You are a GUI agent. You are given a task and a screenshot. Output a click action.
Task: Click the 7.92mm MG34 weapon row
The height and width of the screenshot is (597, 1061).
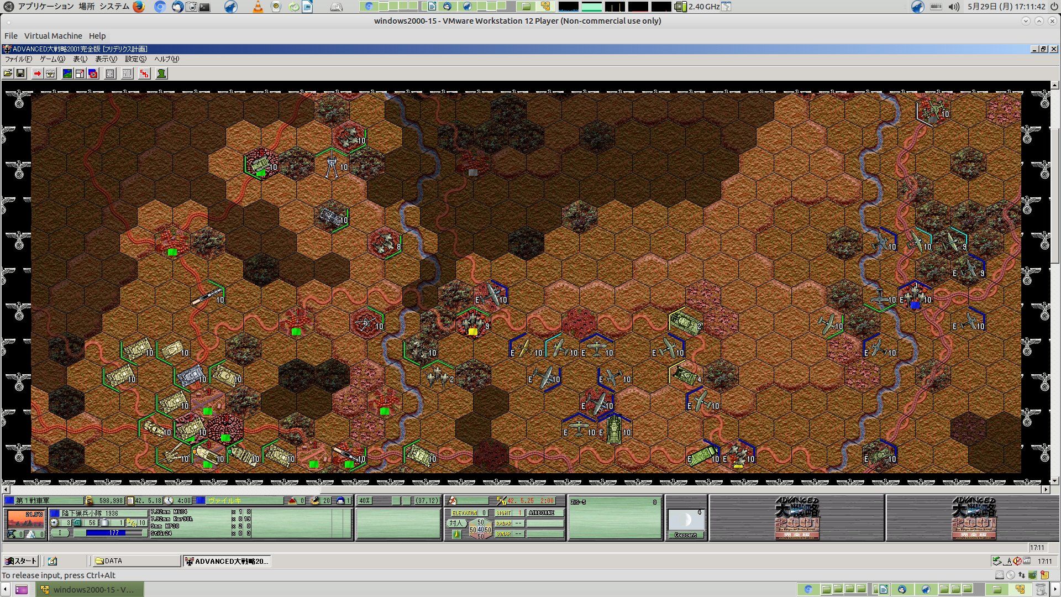pyautogui.click(x=201, y=512)
